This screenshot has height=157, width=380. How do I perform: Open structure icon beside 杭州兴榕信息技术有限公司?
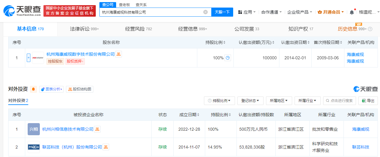pos(97,129)
